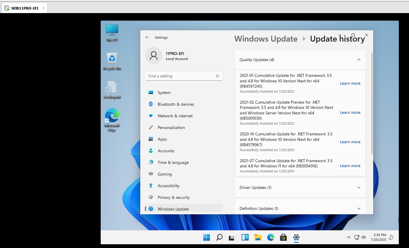Open Task View on taskbar
Image resolution: width=409 pixels, height=248 pixels.
[232, 237]
